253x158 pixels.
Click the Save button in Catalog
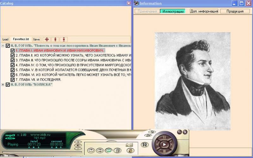click(36, 39)
